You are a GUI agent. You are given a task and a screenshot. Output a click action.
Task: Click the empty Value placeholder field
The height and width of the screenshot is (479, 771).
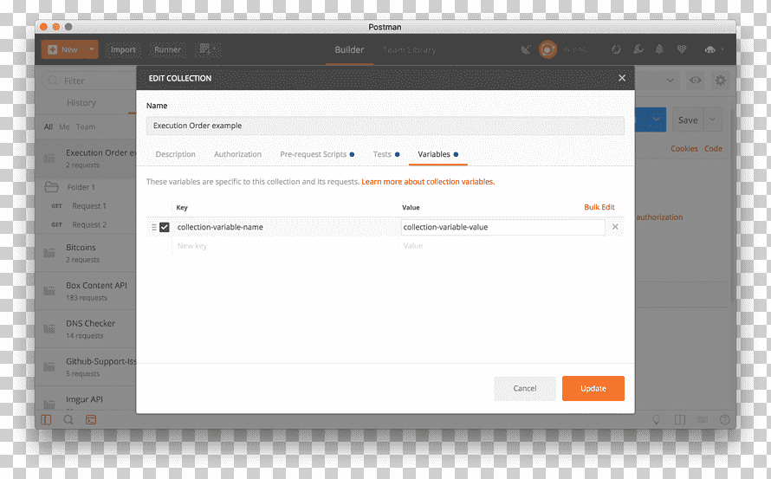502,246
